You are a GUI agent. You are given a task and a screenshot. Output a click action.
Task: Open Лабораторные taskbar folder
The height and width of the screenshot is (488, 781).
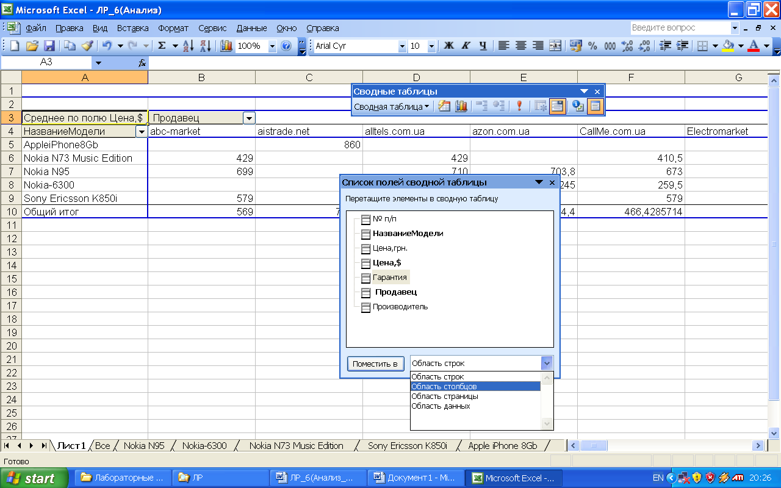tap(123, 478)
